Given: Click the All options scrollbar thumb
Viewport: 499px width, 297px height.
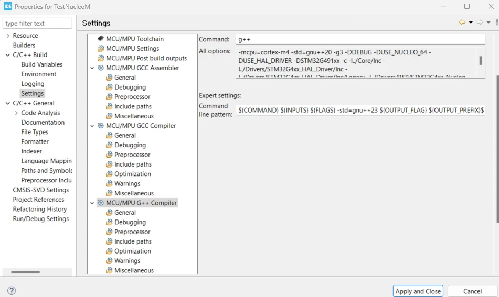Looking at the screenshot, I should (x=481, y=60).
